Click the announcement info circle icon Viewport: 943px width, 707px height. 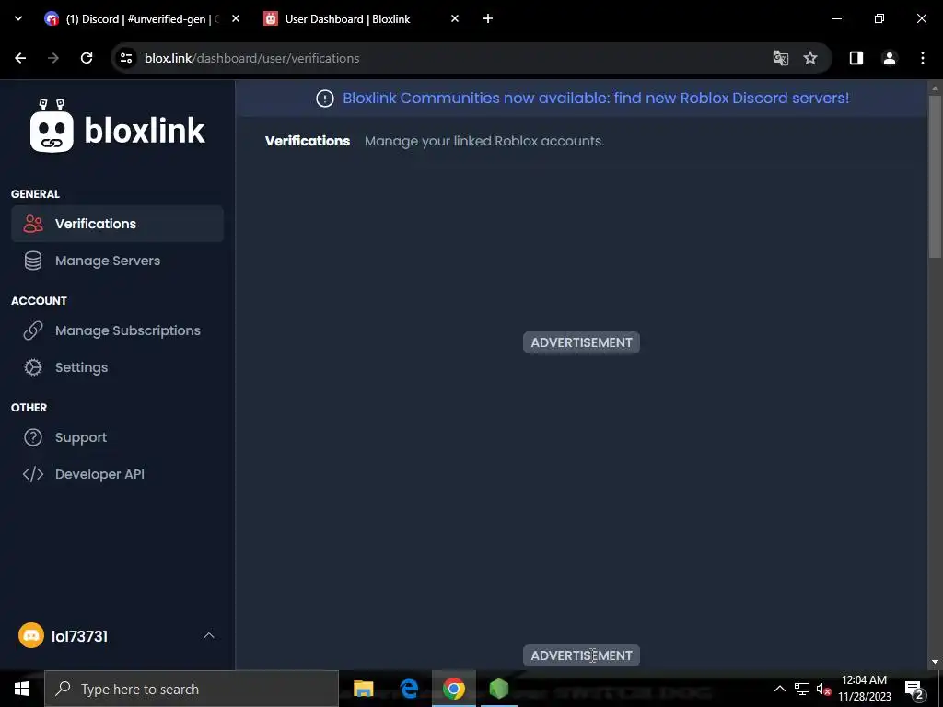click(325, 99)
